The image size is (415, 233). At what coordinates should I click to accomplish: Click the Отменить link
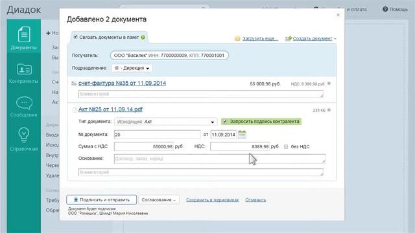tap(255, 200)
